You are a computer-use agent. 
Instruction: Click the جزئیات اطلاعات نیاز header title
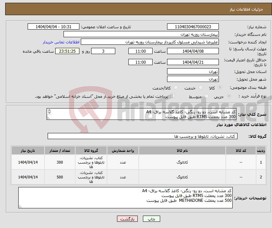pyautogui.click(x=246, y=9)
